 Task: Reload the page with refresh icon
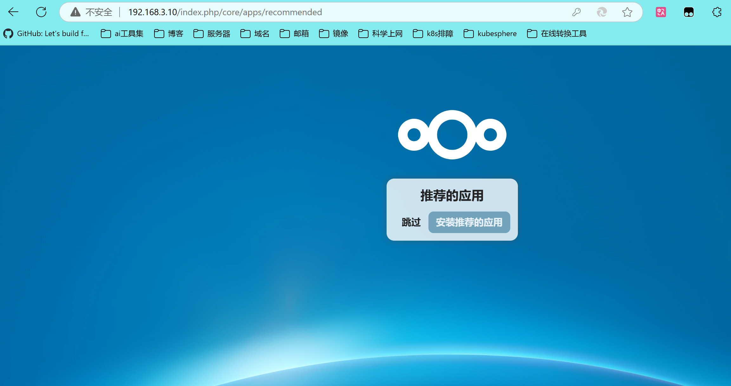(x=41, y=12)
